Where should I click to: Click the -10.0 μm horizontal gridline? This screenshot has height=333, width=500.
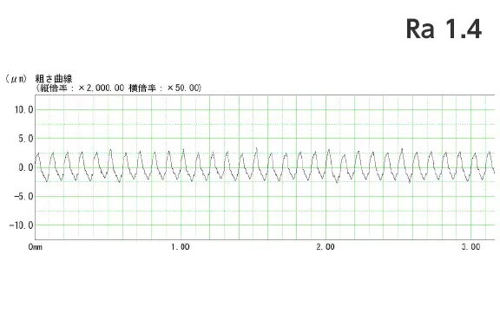[265, 225]
